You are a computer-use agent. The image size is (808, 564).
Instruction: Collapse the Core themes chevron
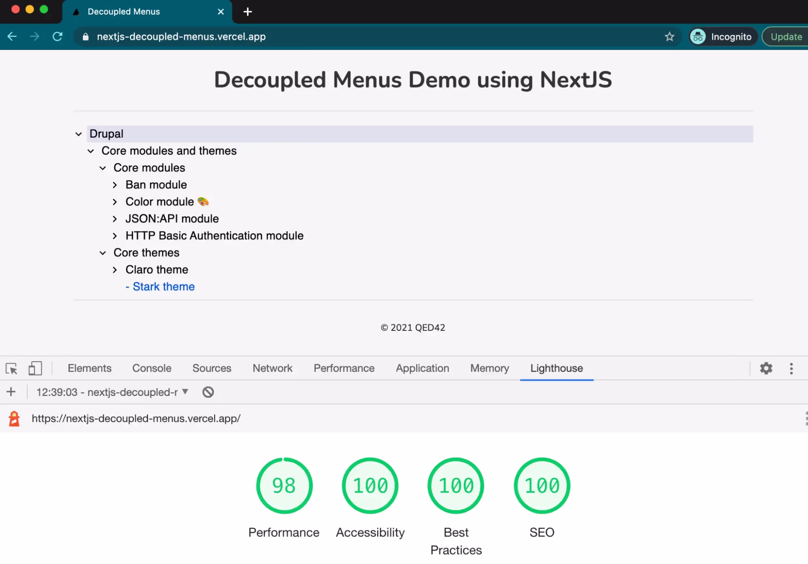(x=103, y=253)
